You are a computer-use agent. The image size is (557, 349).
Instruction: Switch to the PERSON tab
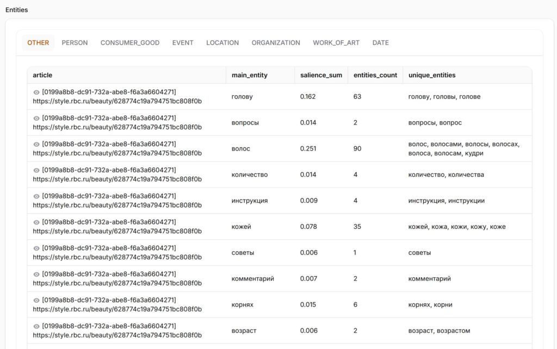click(x=75, y=43)
